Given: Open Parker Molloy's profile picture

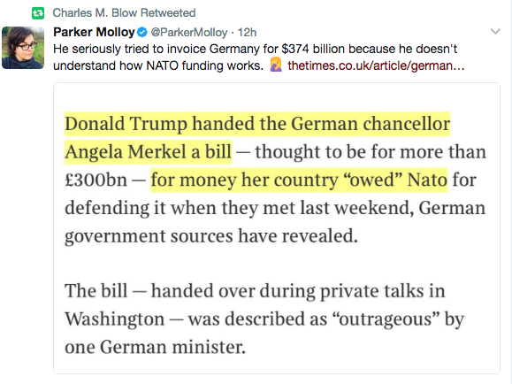Looking at the screenshot, I should [x=23, y=48].
